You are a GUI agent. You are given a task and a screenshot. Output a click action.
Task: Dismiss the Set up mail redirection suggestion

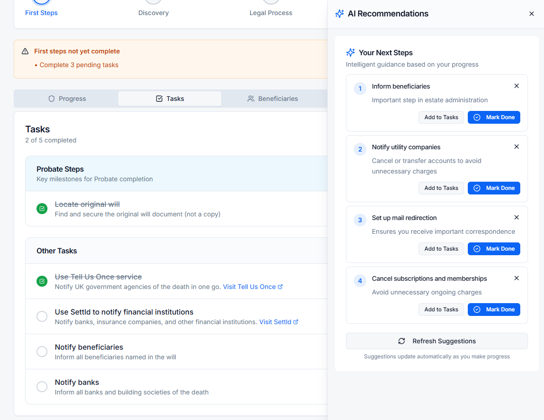click(516, 217)
